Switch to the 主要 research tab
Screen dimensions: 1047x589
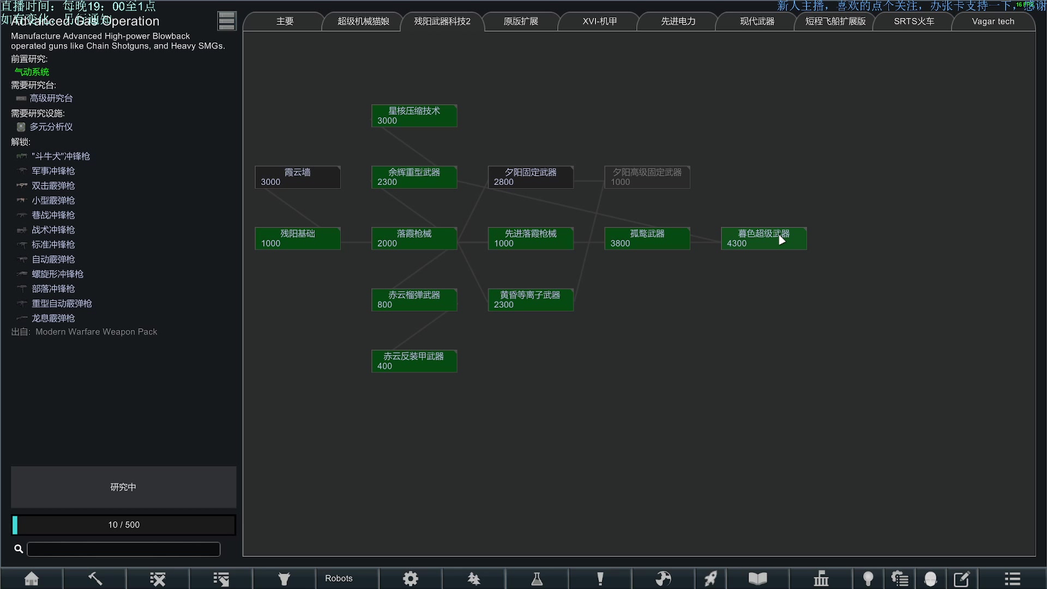[285, 21]
